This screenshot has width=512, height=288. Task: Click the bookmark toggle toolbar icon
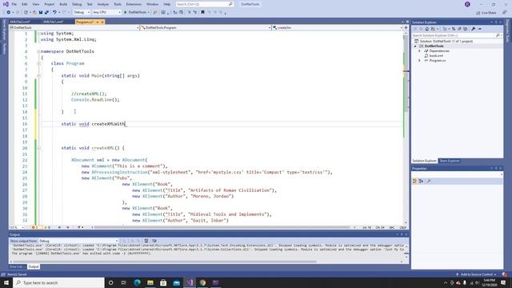pos(202,13)
